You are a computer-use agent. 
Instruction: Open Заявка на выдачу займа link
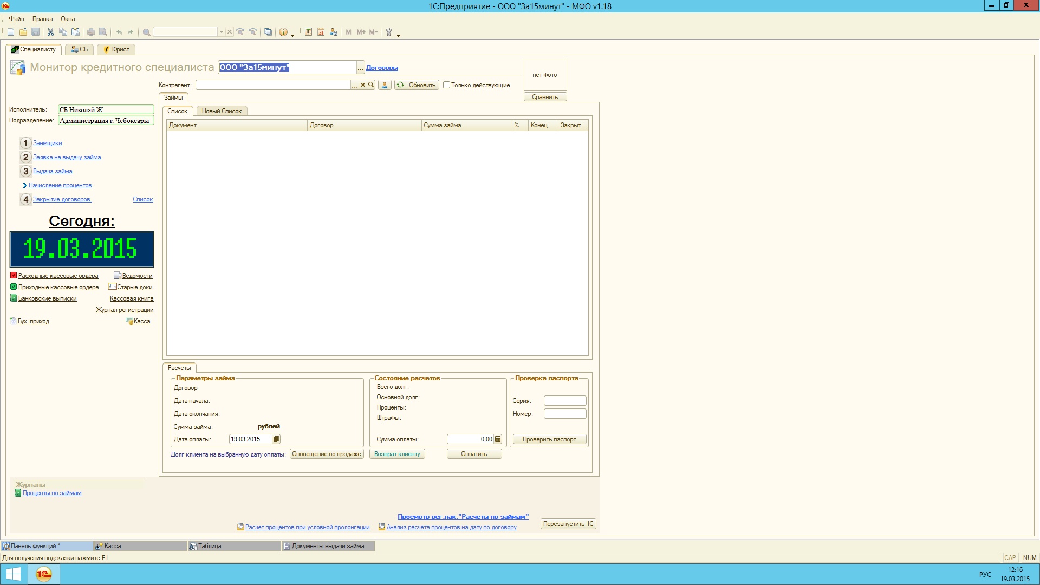tap(67, 157)
